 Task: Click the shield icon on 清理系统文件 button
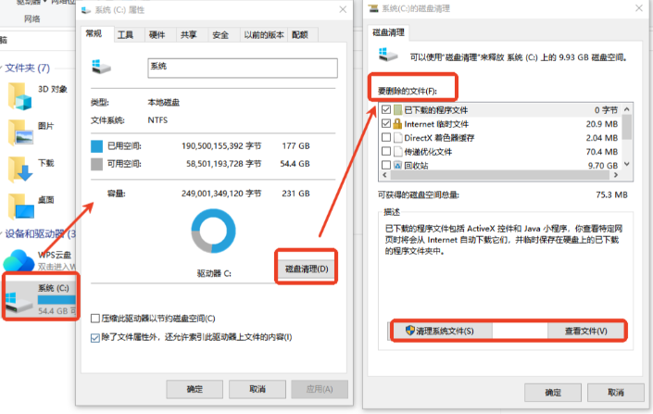[408, 331]
